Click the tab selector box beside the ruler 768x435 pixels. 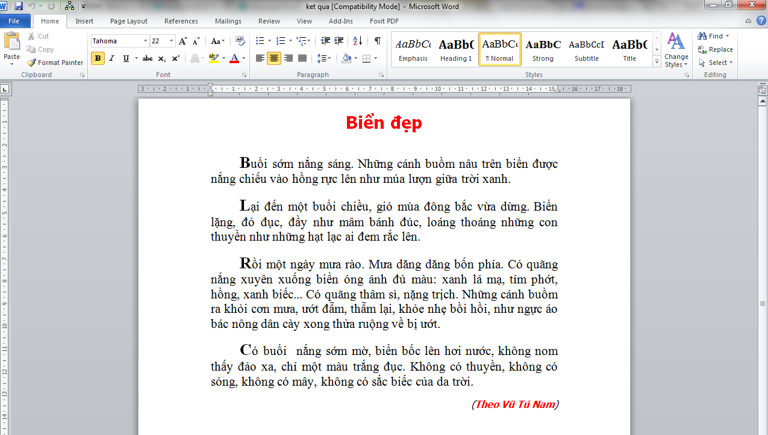click(x=5, y=90)
